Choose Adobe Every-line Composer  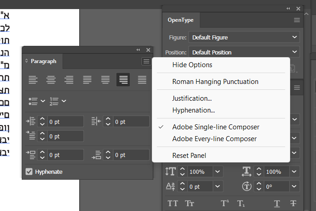coord(214,139)
